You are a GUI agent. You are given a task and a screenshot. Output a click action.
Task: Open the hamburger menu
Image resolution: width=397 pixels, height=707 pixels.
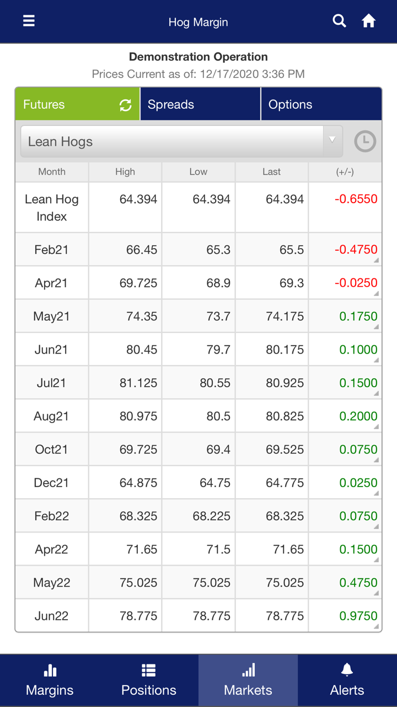point(29,21)
